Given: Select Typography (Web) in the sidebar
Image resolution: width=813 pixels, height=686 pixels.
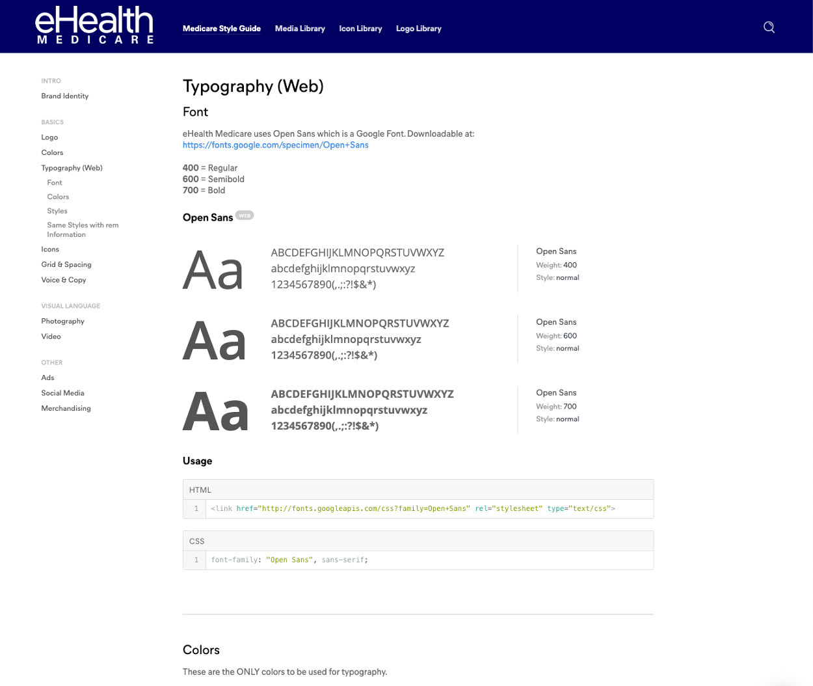Looking at the screenshot, I should click(72, 168).
